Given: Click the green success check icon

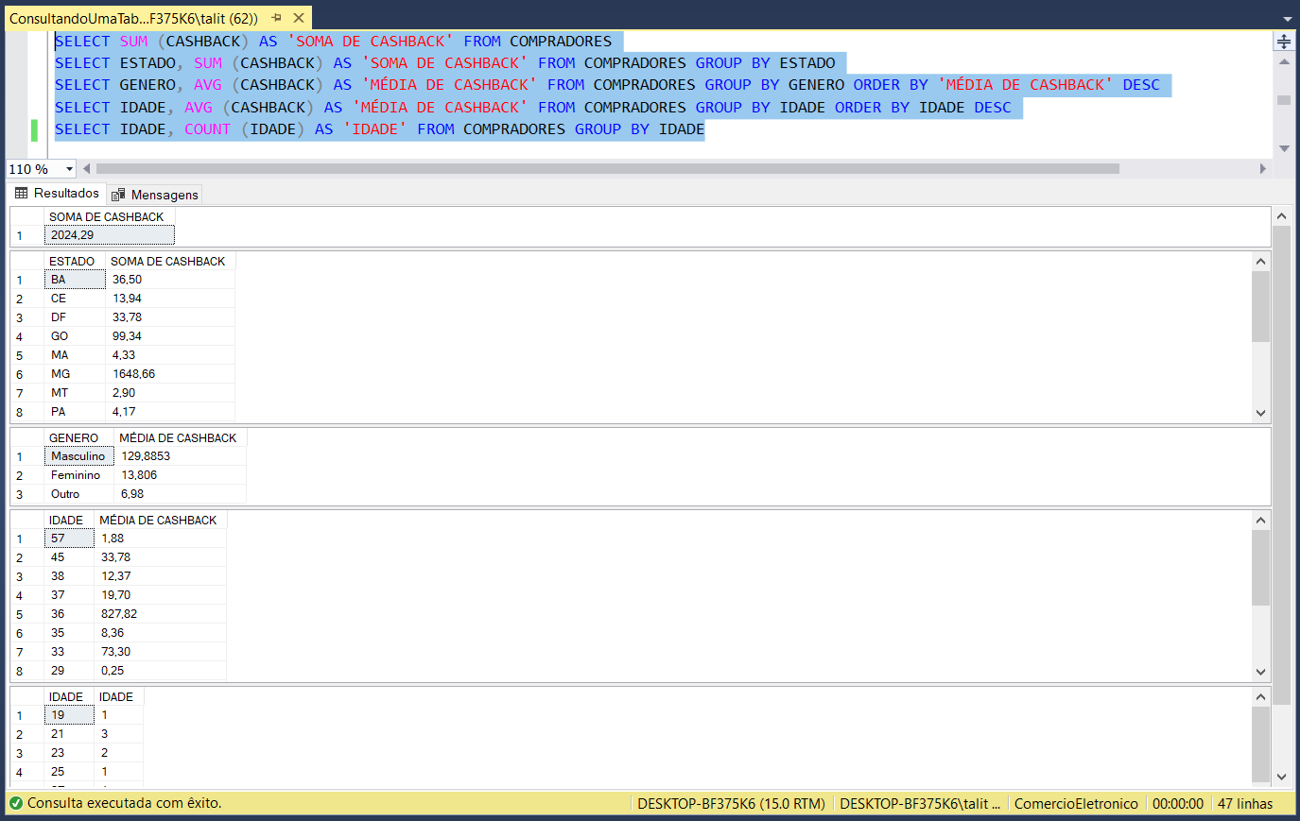Looking at the screenshot, I should tap(15, 804).
